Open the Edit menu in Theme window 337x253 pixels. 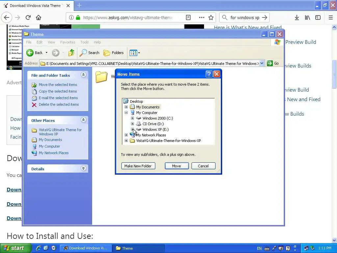click(x=39, y=42)
